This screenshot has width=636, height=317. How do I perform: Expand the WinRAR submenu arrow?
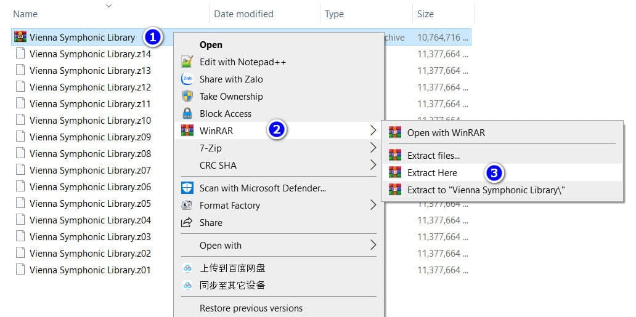pyautogui.click(x=373, y=130)
